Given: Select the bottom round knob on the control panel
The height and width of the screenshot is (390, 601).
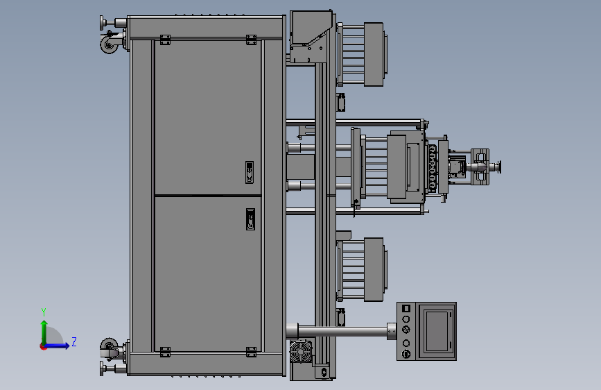Looking at the screenshot, I should tap(406, 354).
